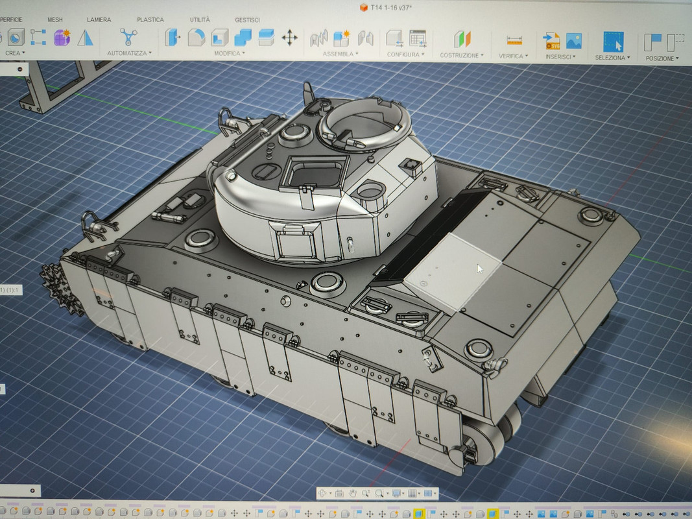The image size is (692, 519).
Task: Activate the Seleziona selection tool icon
Action: [614, 42]
